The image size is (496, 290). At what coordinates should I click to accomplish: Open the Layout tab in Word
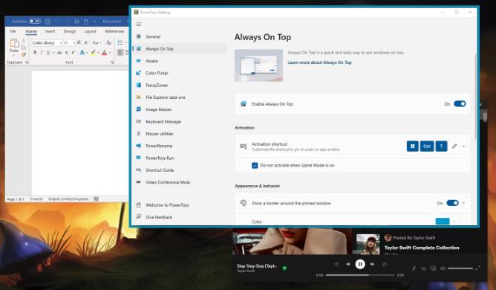90,31
